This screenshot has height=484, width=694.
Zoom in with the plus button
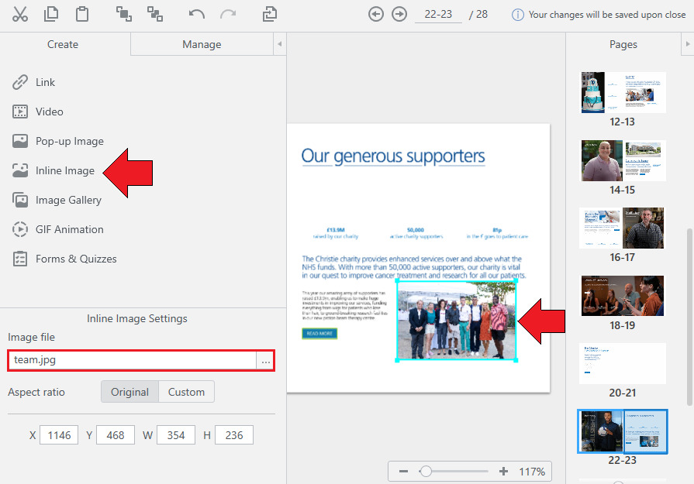pyautogui.click(x=503, y=471)
